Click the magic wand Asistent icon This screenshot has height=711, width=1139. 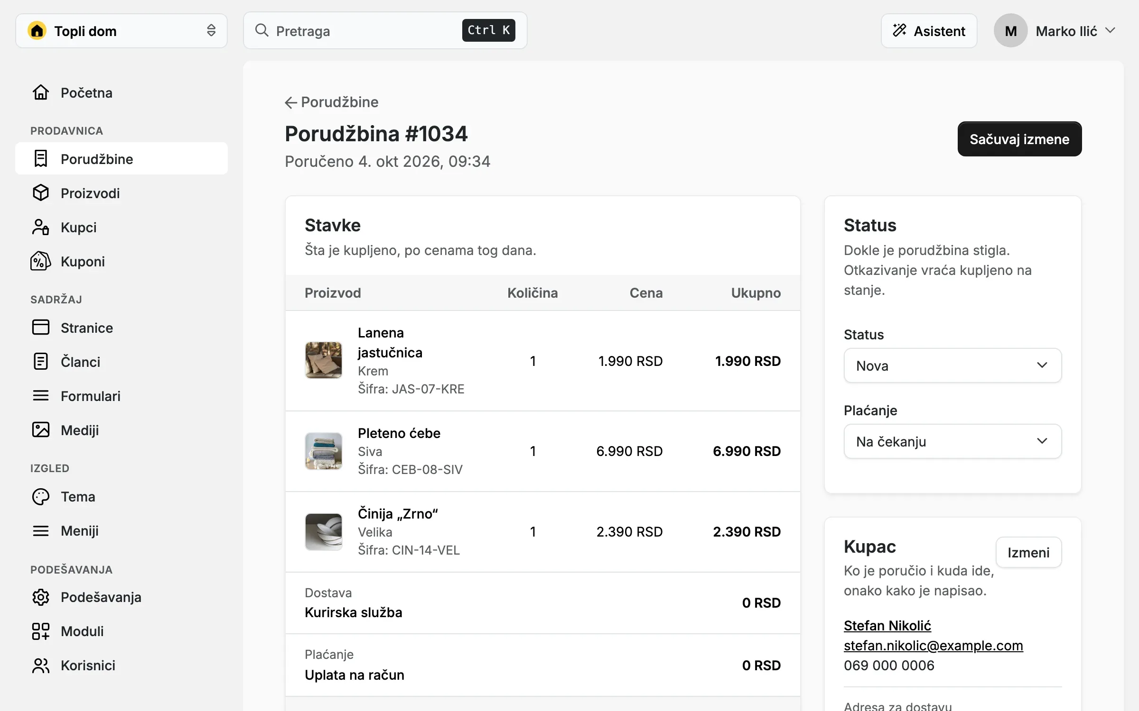[899, 30]
